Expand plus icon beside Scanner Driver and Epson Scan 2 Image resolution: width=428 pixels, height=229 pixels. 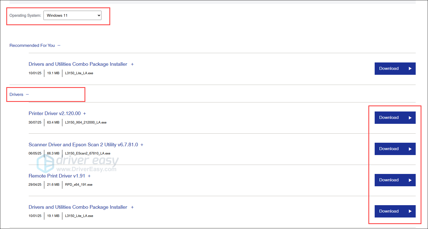click(x=142, y=145)
